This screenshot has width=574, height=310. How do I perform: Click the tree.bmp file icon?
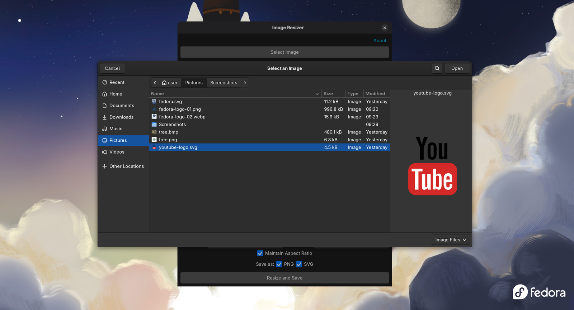154,132
